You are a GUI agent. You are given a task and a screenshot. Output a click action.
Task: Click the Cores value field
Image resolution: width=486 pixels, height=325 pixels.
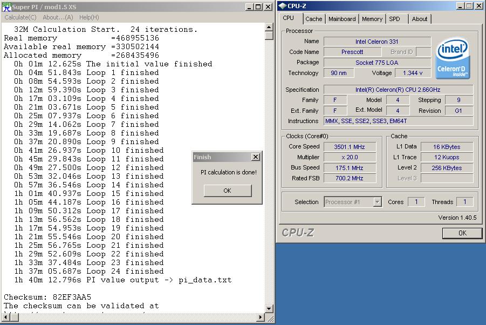tap(416, 202)
